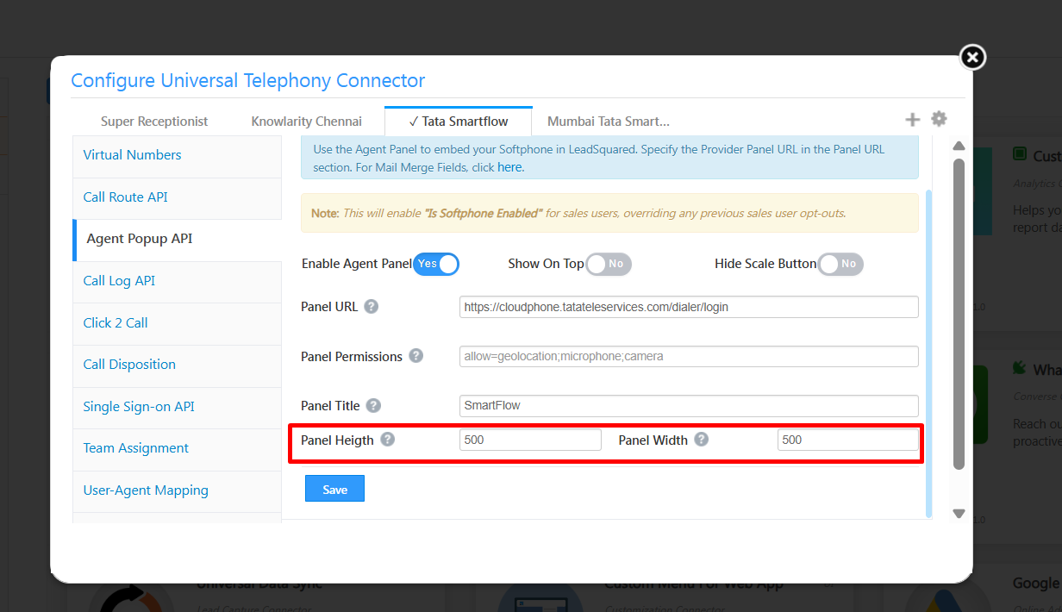Focus the Panel Permissions field
The height and width of the screenshot is (612, 1062).
689,356
